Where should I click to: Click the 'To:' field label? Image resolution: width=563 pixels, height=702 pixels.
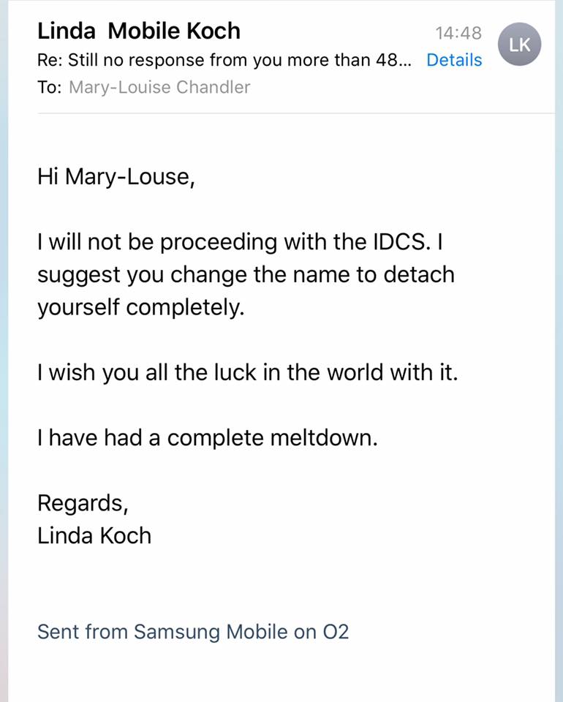coord(50,87)
